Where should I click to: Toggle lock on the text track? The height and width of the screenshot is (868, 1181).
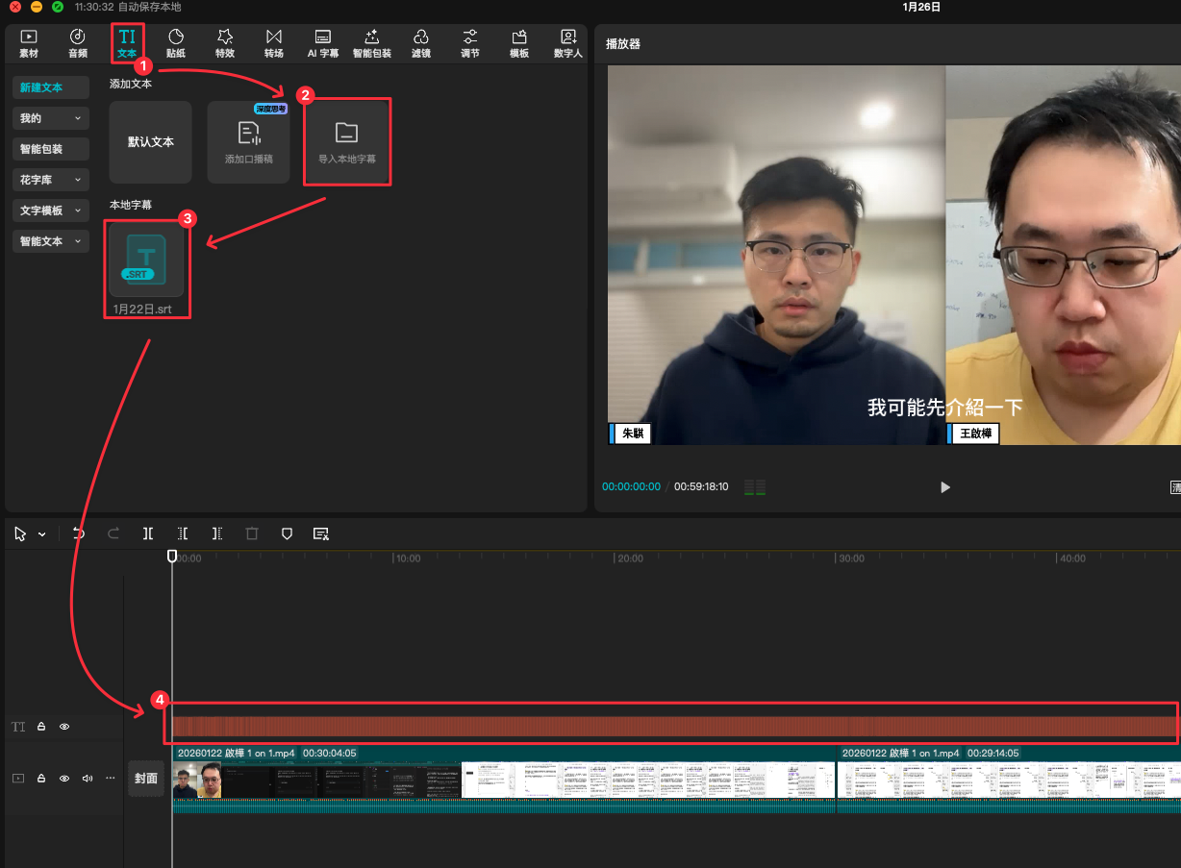[x=41, y=728]
